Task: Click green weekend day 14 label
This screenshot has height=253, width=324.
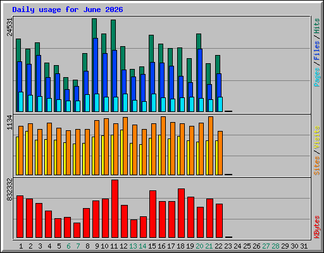Action: (x=142, y=246)
